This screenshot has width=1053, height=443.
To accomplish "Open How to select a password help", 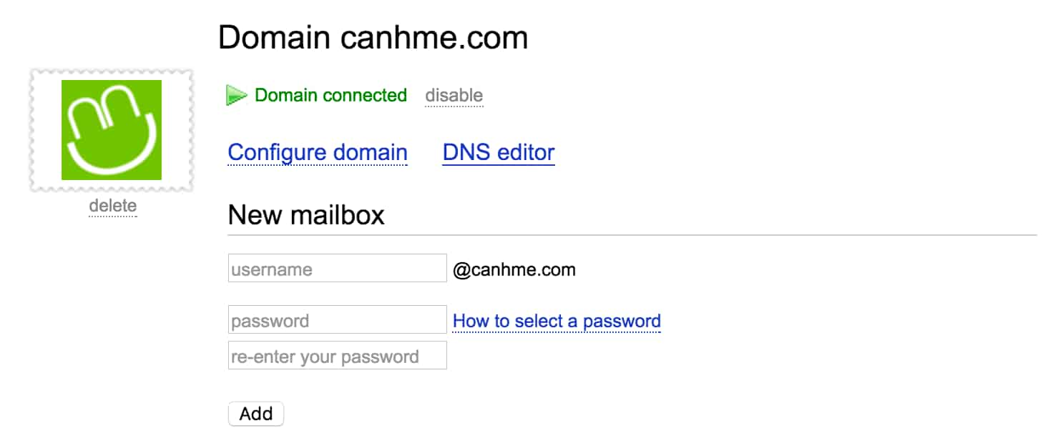I will pos(557,322).
